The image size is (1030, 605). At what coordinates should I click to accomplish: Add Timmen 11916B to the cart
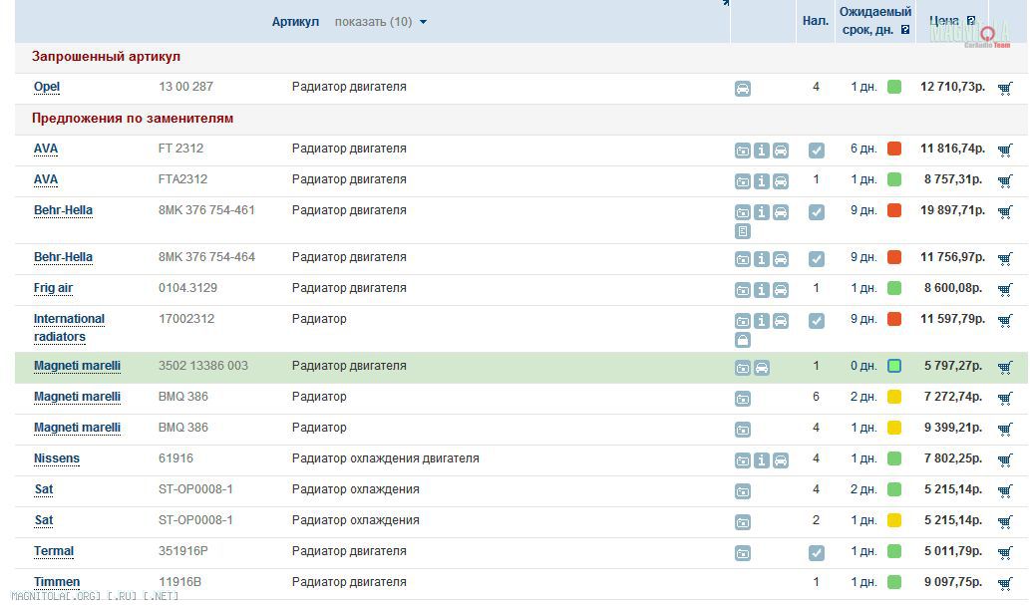coord(1005,583)
